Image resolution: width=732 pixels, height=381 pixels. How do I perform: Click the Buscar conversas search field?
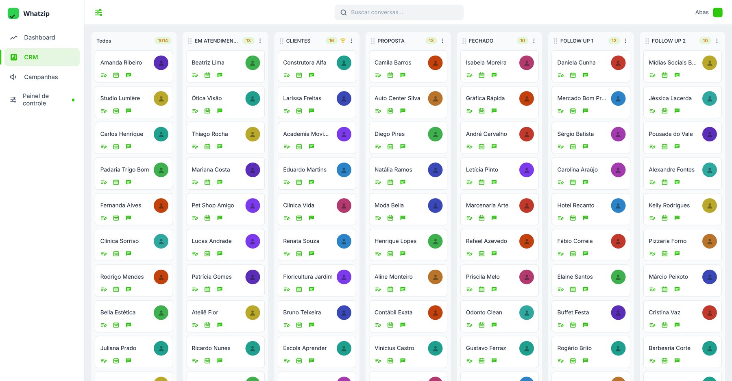(x=399, y=13)
